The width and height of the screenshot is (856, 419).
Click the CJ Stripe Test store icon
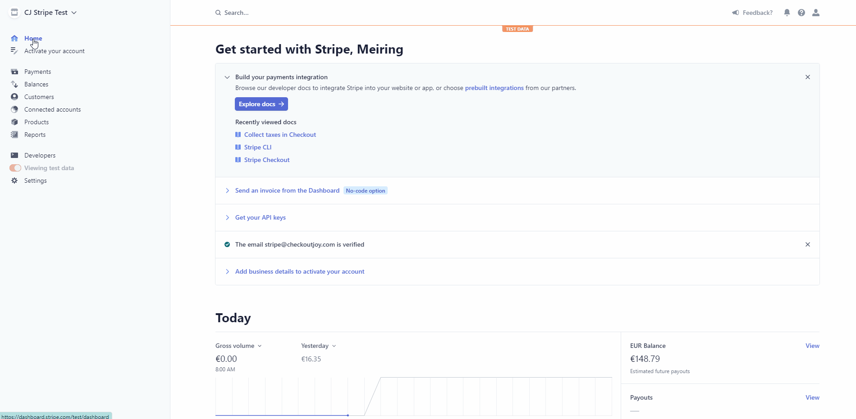click(14, 13)
